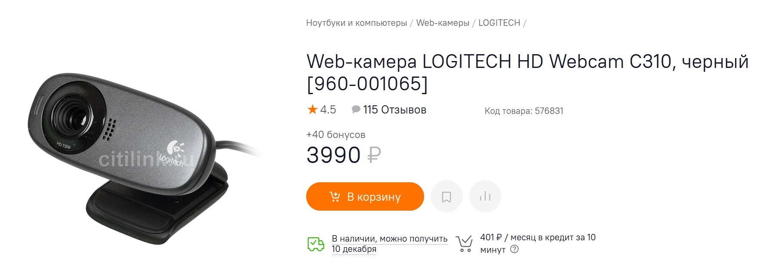The width and height of the screenshot is (766, 279).
Task: Click the credit shopping cart icon
Action: pyautogui.click(x=465, y=243)
